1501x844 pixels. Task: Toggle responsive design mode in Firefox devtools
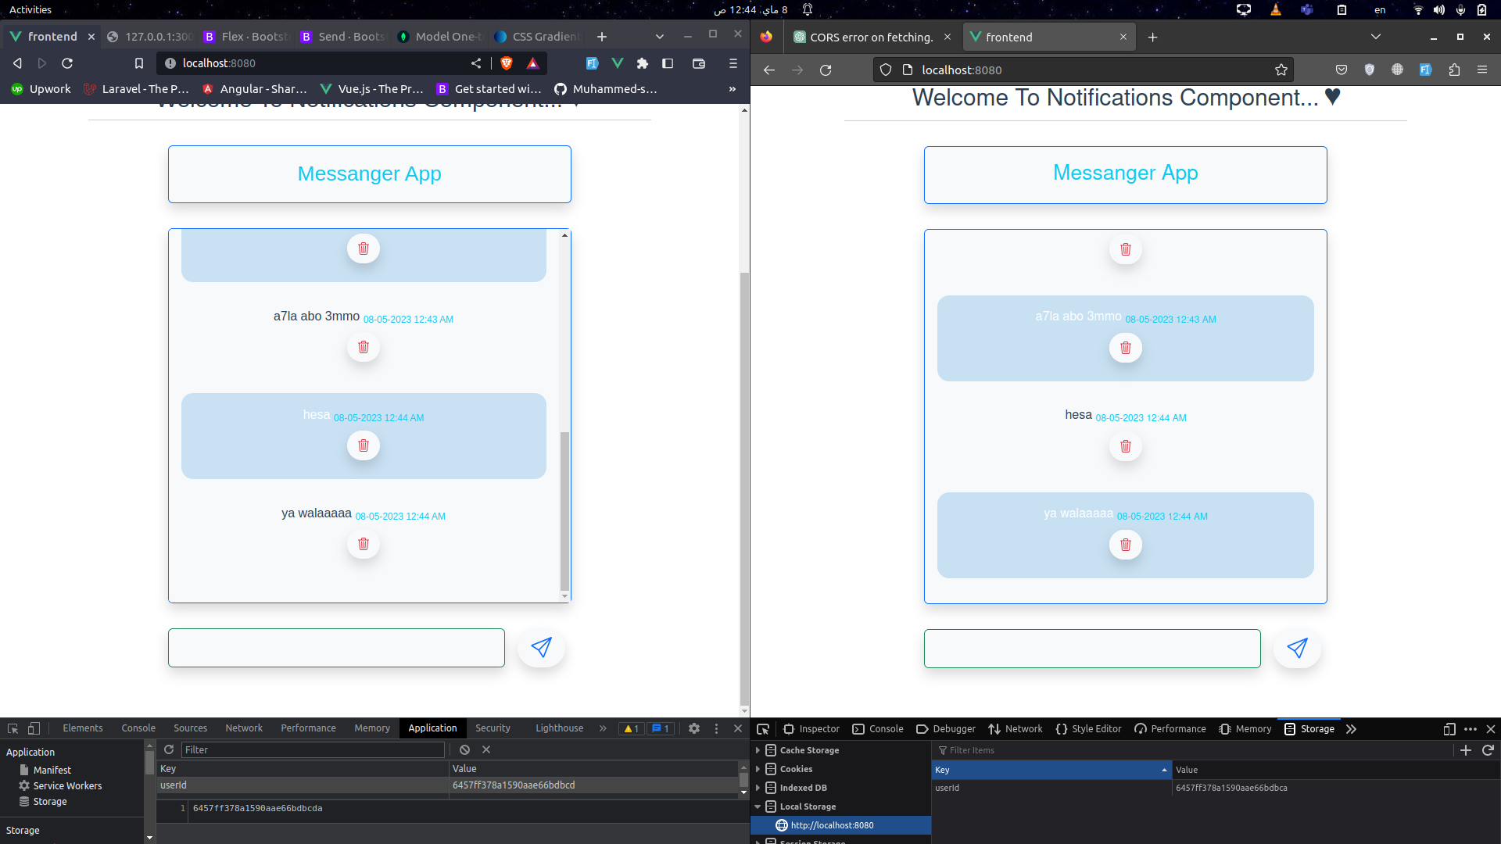tap(1449, 728)
